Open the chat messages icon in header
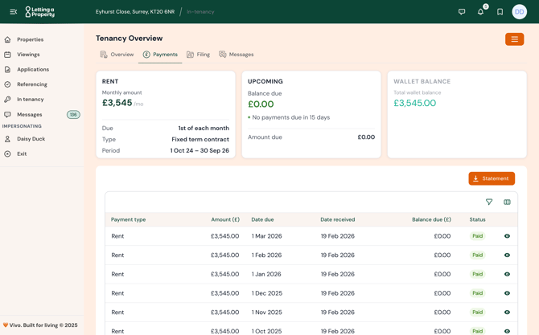 pos(462,12)
